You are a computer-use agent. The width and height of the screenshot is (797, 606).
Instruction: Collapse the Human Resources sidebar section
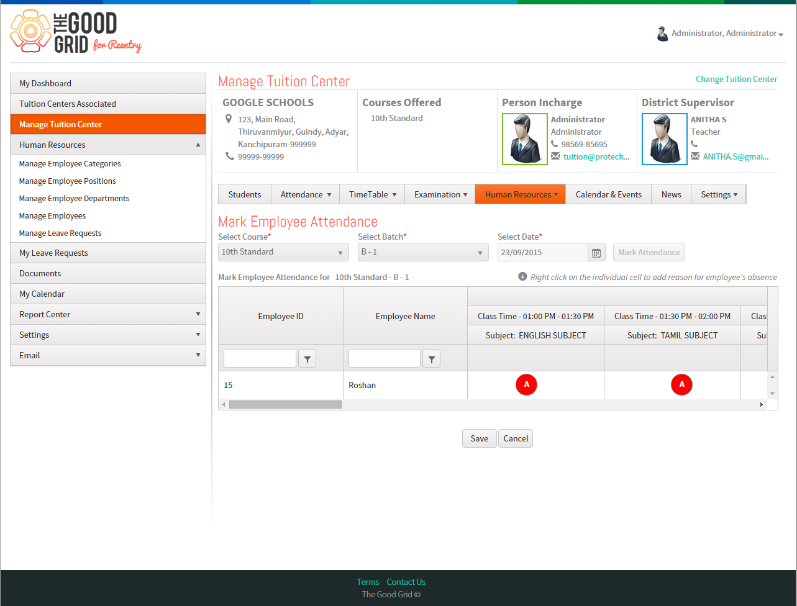point(108,145)
